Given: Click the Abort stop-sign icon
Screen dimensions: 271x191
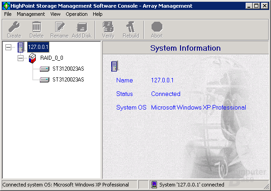Looking at the screenshot, I should click(157, 27).
